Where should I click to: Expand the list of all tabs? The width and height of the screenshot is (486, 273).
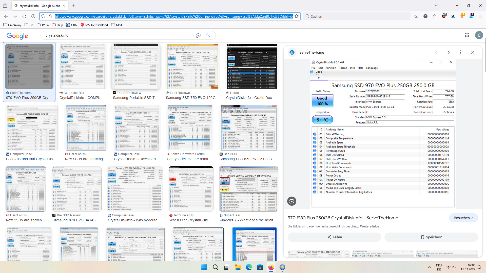point(436,6)
